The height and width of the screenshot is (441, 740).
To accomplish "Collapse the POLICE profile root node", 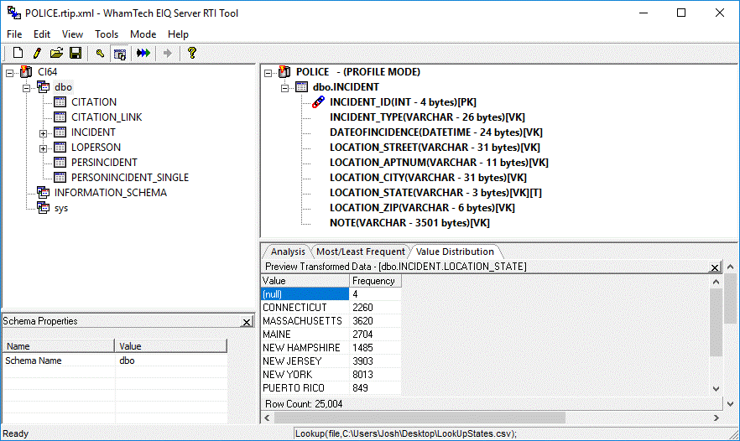I will click(268, 73).
